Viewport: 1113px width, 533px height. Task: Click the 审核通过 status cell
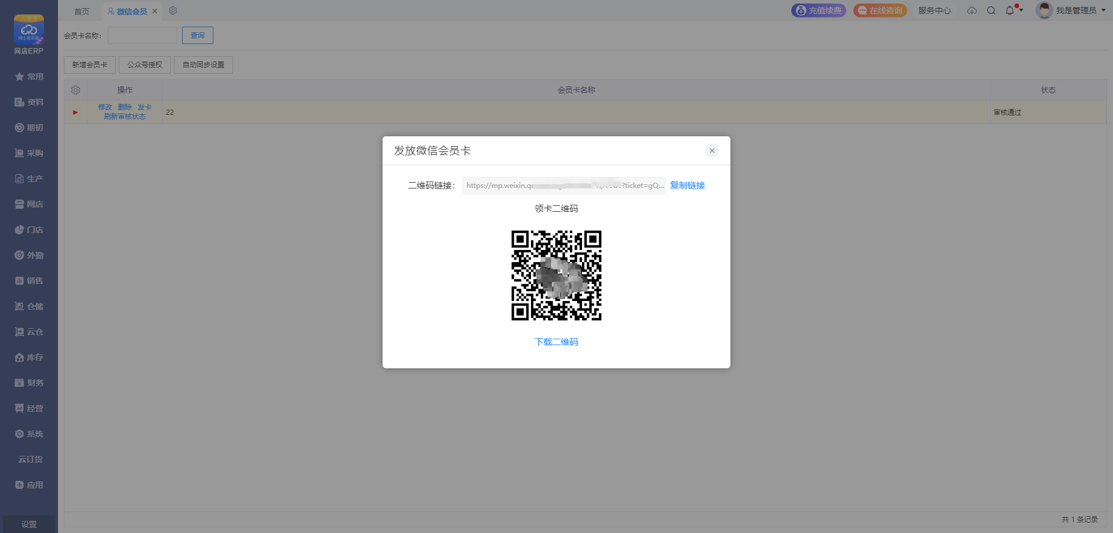tap(1048, 113)
